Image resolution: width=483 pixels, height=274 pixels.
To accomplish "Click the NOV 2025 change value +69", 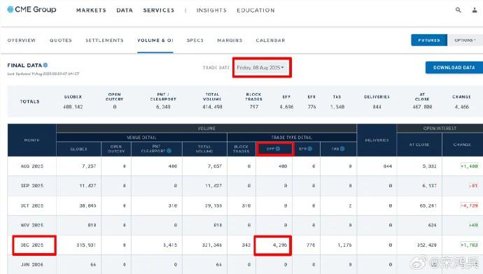I will 473,225.
